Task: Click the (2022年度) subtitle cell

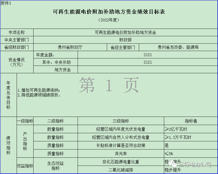Action: (109, 20)
